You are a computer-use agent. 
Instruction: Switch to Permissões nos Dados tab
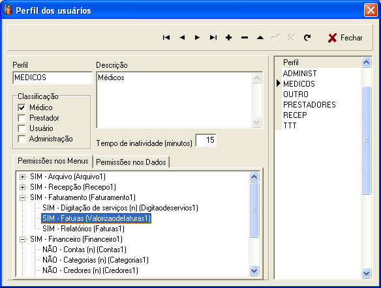(x=131, y=162)
